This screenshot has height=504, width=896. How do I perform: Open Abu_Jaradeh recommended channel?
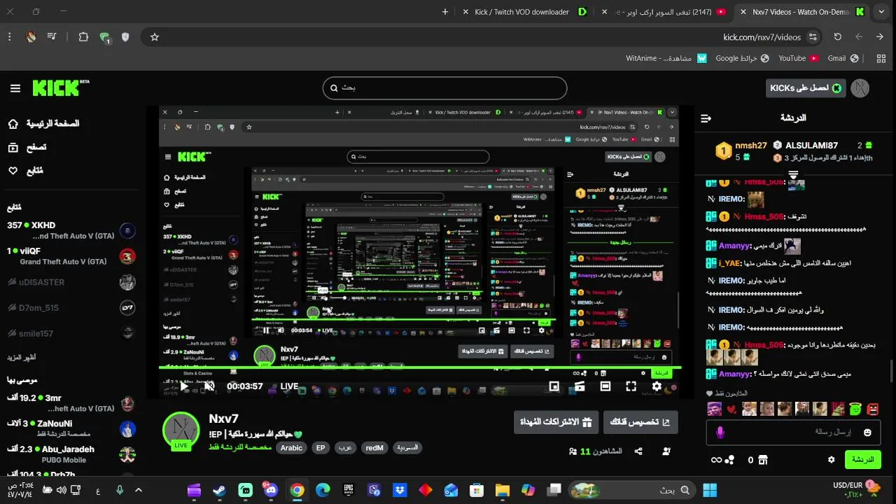(70, 454)
